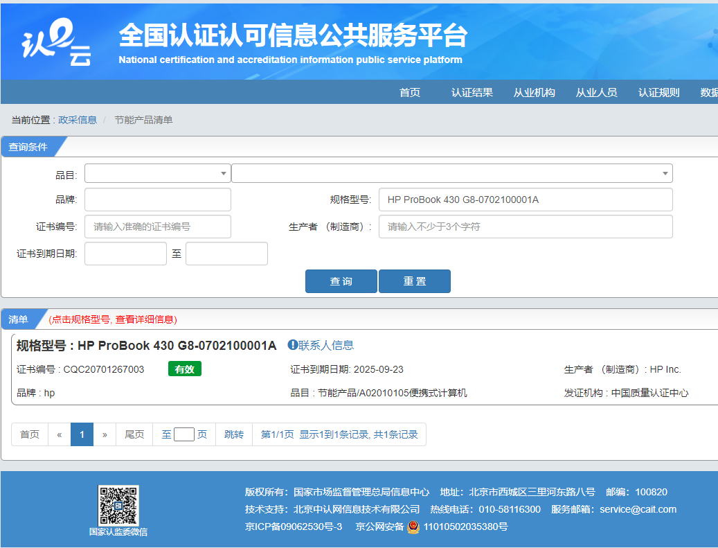Click the 清单 panel tab
718x548 pixels.
pos(18,319)
